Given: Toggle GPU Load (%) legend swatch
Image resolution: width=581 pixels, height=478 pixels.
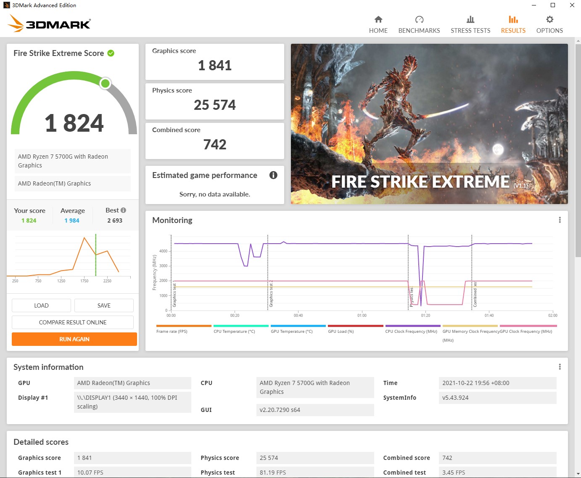Looking at the screenshot, I should [356, 326].
